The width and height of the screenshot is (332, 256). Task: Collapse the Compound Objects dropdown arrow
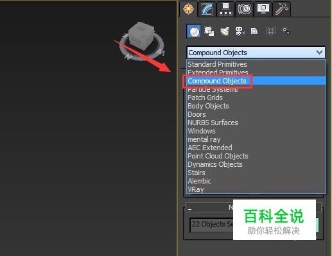pyautogui.click(x=319, y=52)
